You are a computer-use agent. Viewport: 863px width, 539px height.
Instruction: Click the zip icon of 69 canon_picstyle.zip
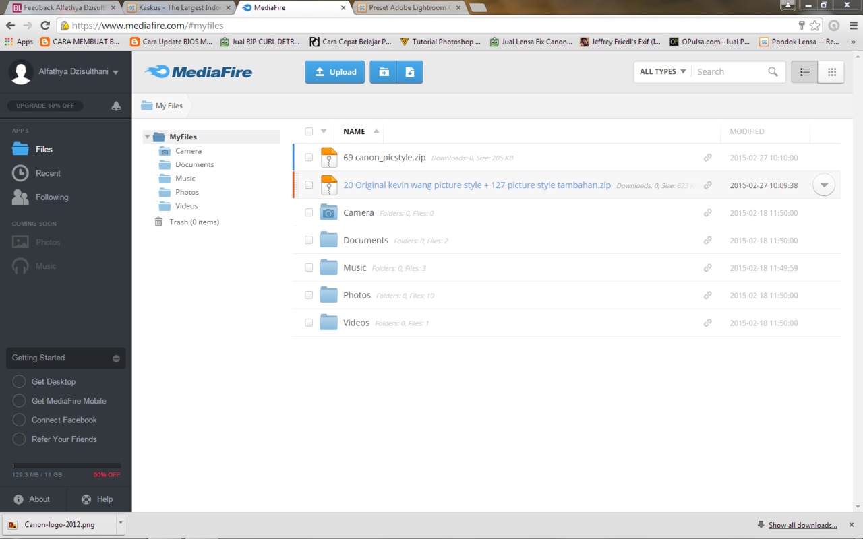[x=328, y=158]
